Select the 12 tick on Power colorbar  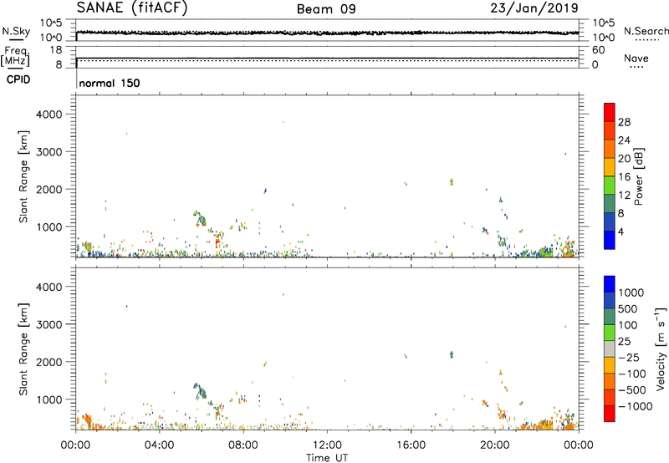[624, 196]
